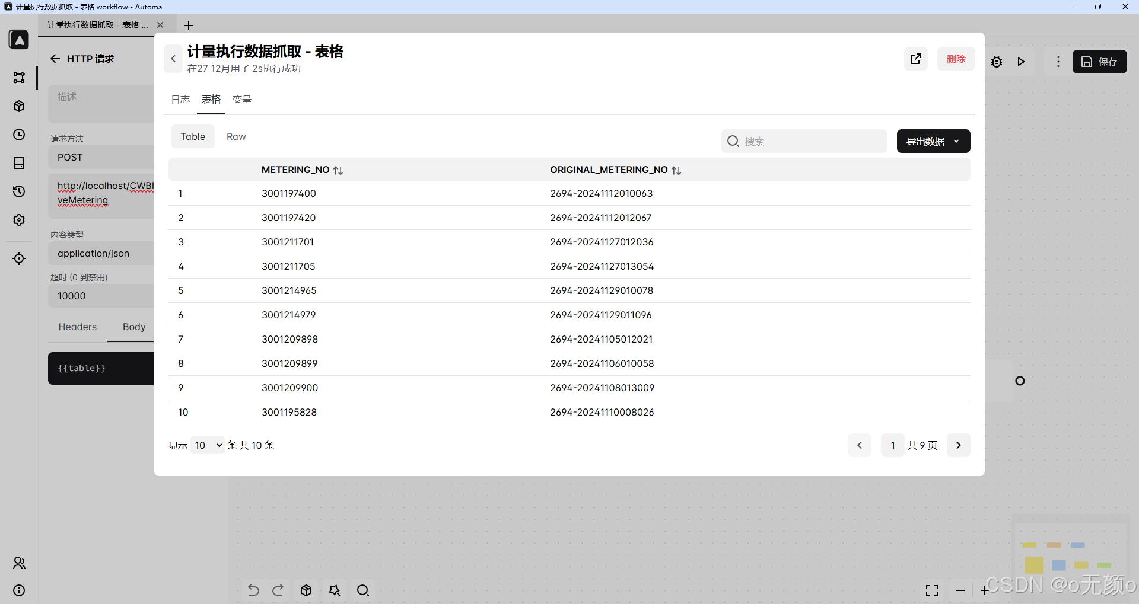Open rows-per-page dropdown showing 10
This screenshot has height=604, width=1139.
[208, 445]
